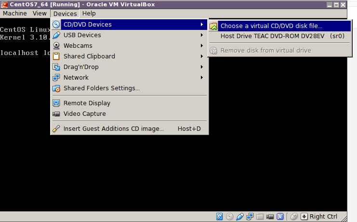
Task: Click the Shared Folders Settings icon
Action: (x=56, y=88)
